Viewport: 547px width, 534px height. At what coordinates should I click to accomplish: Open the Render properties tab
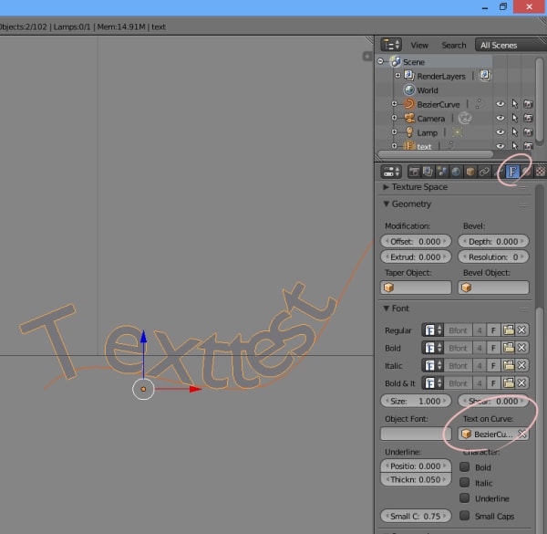[x=414, y=172]
